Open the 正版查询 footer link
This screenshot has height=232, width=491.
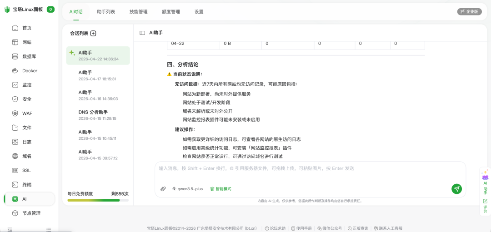[x=358, y=228]
